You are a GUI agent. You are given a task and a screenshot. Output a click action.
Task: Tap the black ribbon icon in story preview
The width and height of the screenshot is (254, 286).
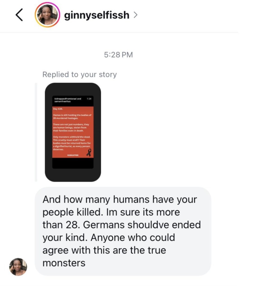[89, 153]
